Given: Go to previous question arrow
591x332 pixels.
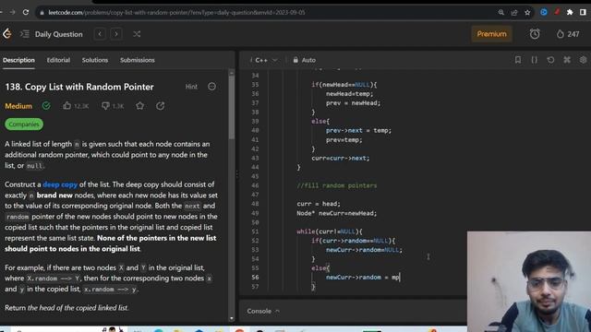Looking at the screenshot, I should coord(100,34).
